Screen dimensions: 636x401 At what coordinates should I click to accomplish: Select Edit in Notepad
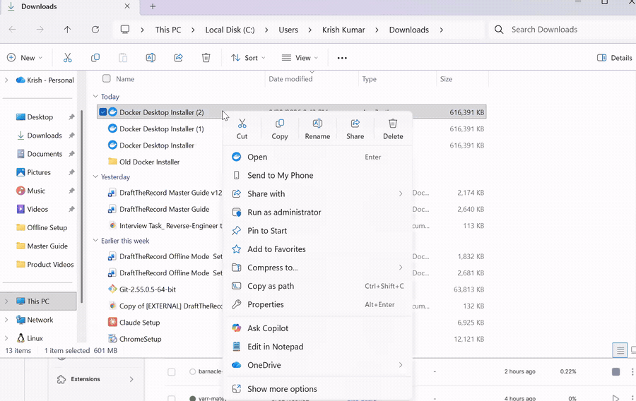[318, 347]
